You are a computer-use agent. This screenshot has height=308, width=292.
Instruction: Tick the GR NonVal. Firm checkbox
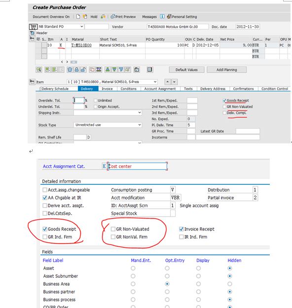click(113, 237)
